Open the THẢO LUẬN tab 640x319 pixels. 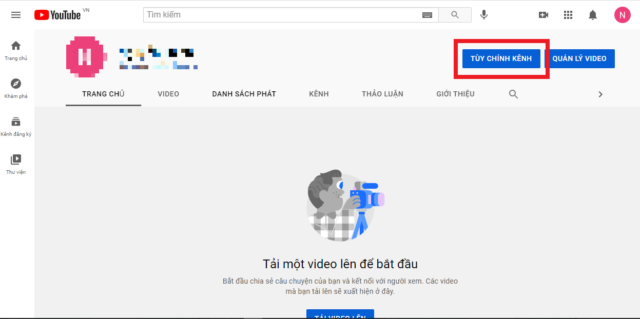tap(382, 94)
